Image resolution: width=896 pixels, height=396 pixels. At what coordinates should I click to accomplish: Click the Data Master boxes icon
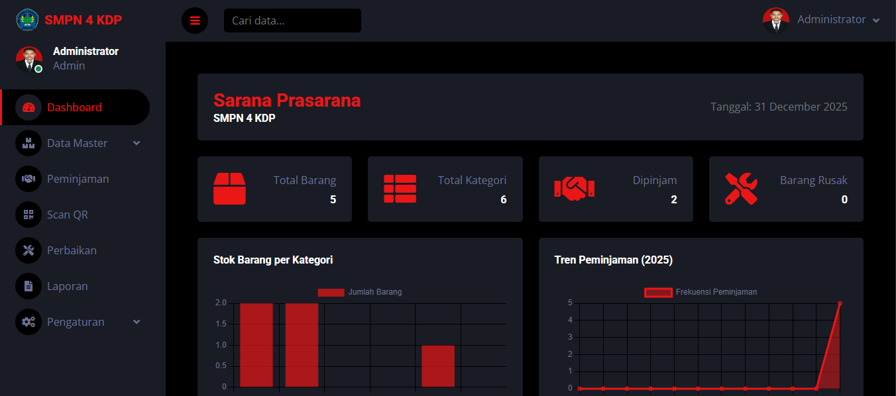pyautogui.click(x=28, y=143)
